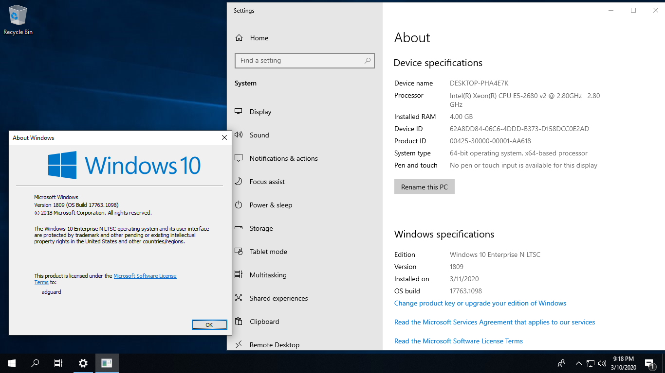Select the Focus assist moon icon
This screenshot has height=373, width=665.
(x=239, y=182)
